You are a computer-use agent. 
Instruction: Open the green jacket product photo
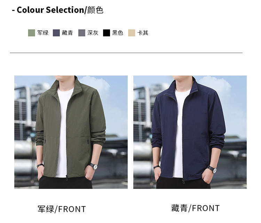pos(71,132)
